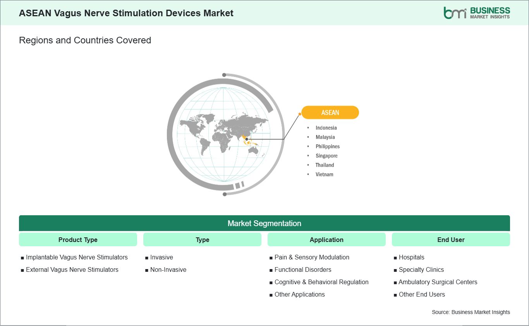Choose Cognitive & Behavioral Regulation item
529x326 pixels.
point(321,282)
